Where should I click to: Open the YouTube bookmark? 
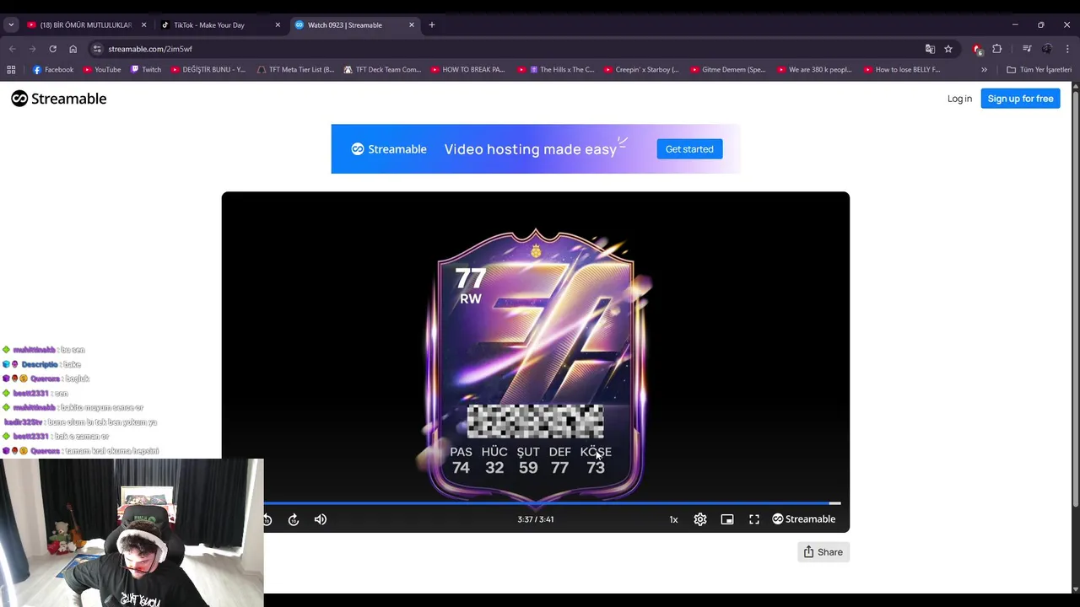(102, 70)
